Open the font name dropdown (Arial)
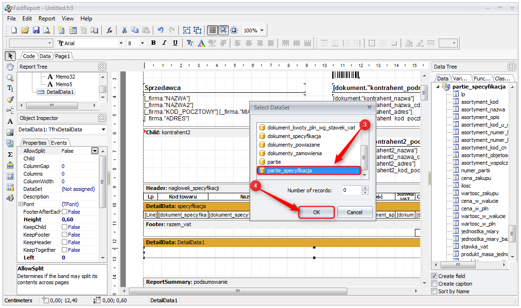This screenshot has width=521, height=308. click(x=121, y=43)
